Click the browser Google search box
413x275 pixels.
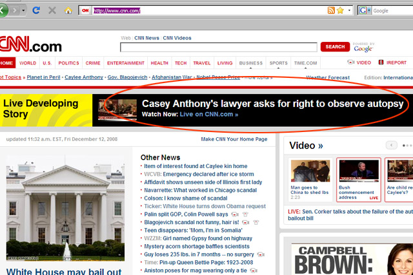coord(392,11)
